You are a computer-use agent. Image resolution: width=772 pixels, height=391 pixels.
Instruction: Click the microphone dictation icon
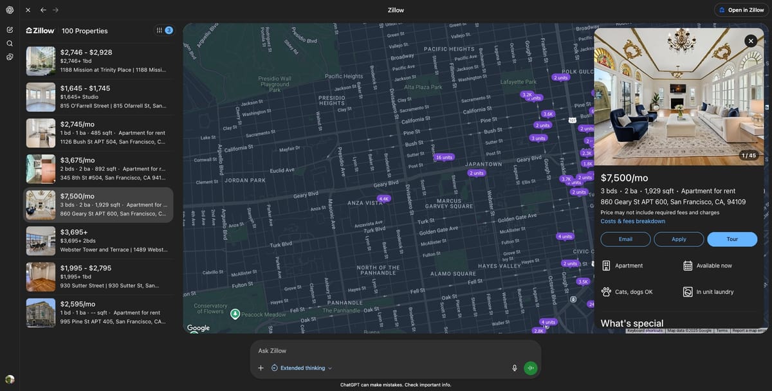tap(514, 368)
